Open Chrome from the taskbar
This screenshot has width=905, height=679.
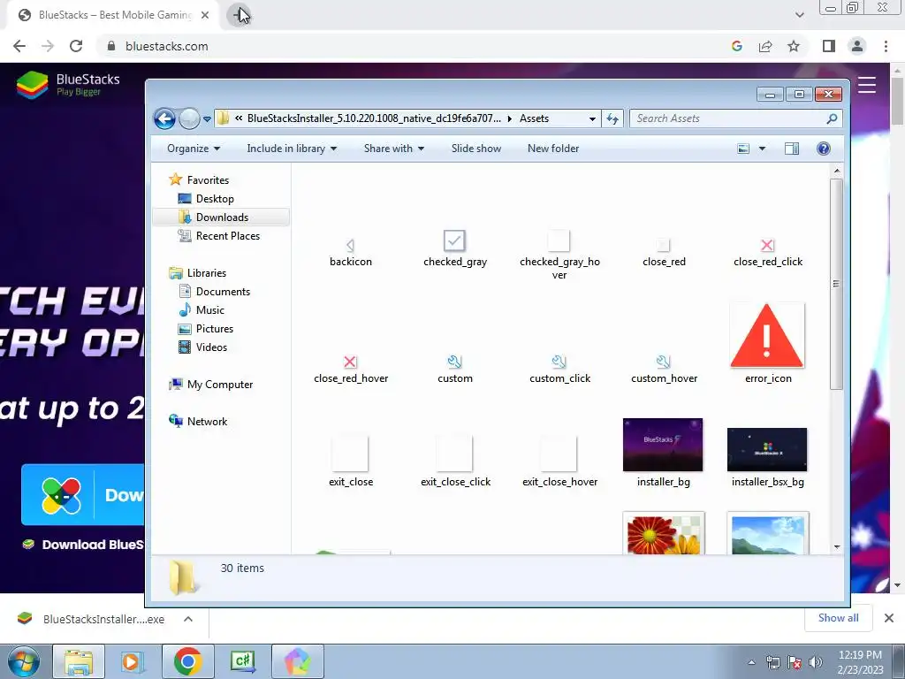point(188,661)
